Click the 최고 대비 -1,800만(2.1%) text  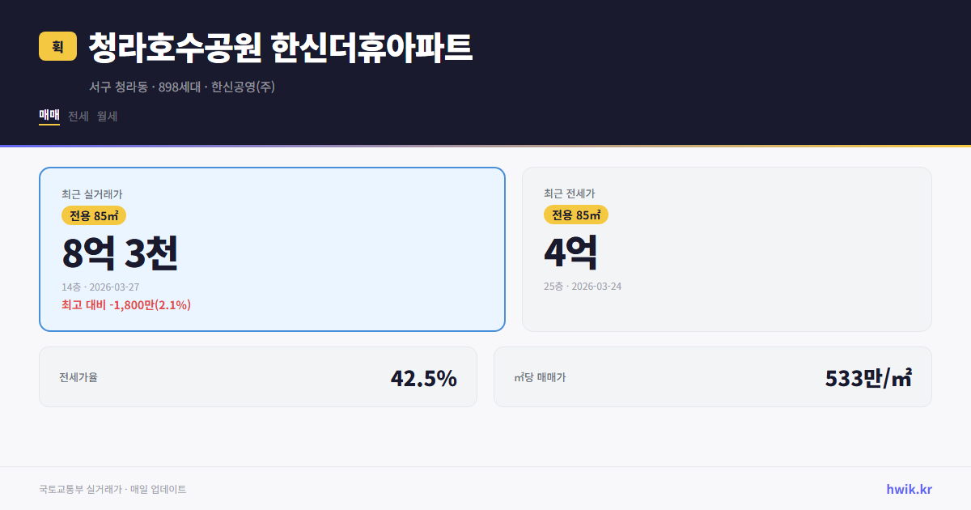(x=125, y=305)
